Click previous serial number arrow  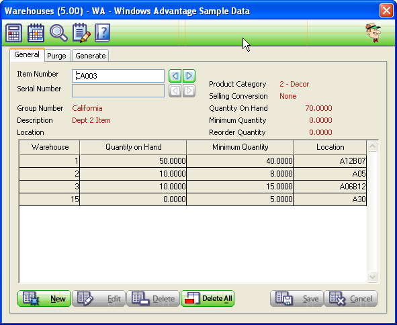coord(175,91)
